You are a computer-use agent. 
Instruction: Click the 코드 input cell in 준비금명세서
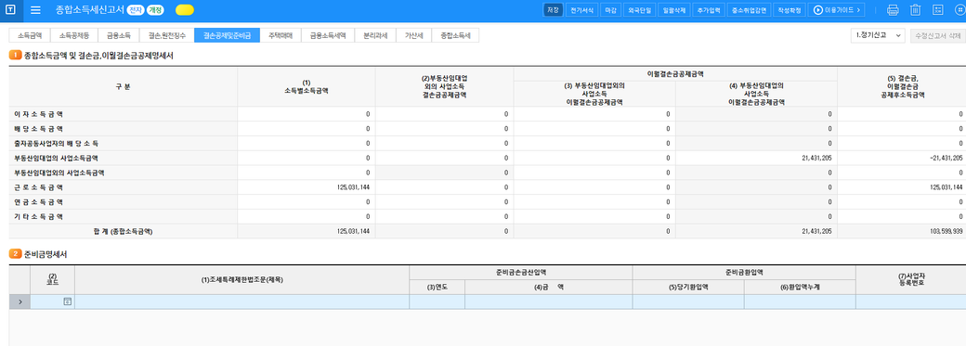52,301
